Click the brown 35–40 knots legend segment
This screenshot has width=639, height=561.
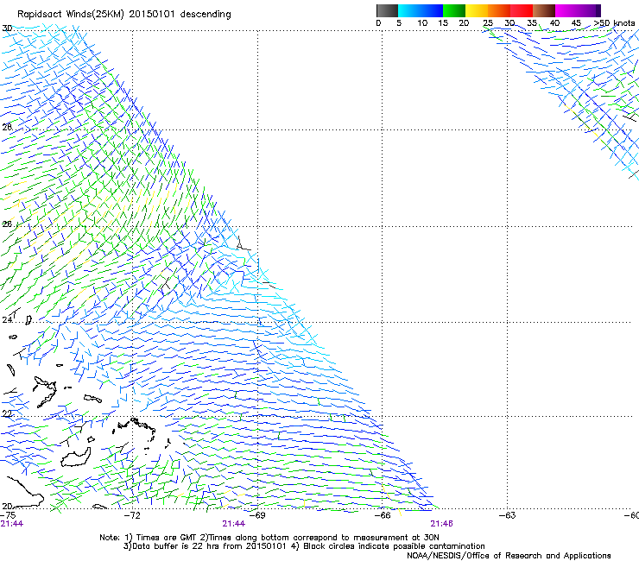coord(544,10)
